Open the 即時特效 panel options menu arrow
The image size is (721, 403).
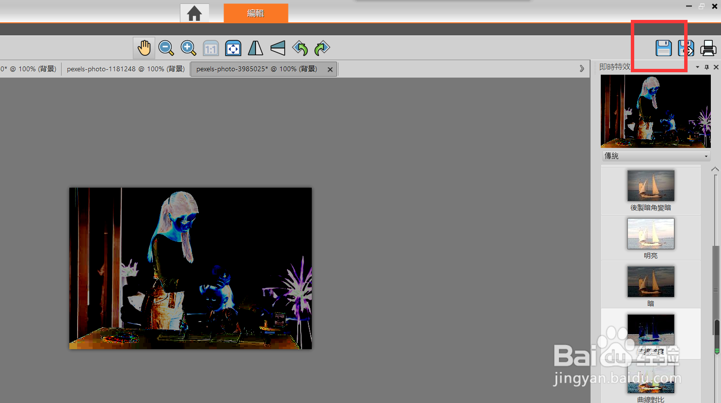click(x=697, y=67)
